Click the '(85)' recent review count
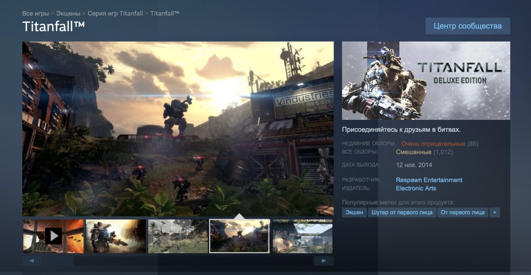The image size is (531, 275). point(473,144)
